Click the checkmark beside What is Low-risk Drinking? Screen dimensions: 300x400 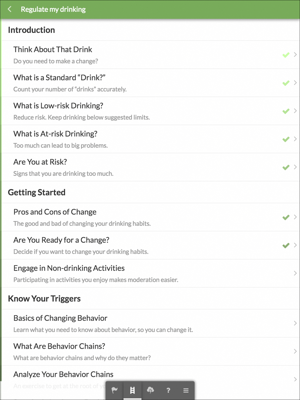pos(286,111)
